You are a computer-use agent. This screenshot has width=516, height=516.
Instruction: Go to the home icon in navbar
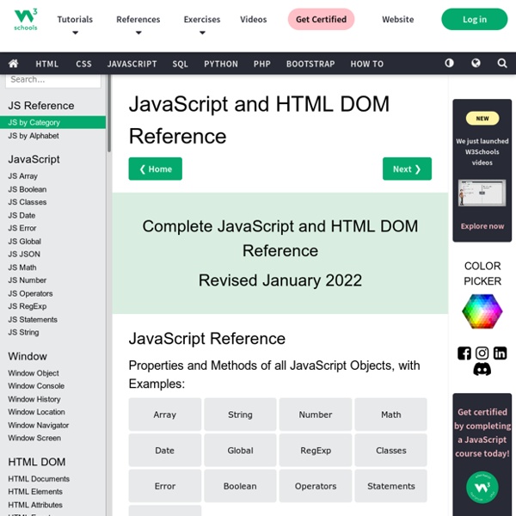(x=13, y=63)
